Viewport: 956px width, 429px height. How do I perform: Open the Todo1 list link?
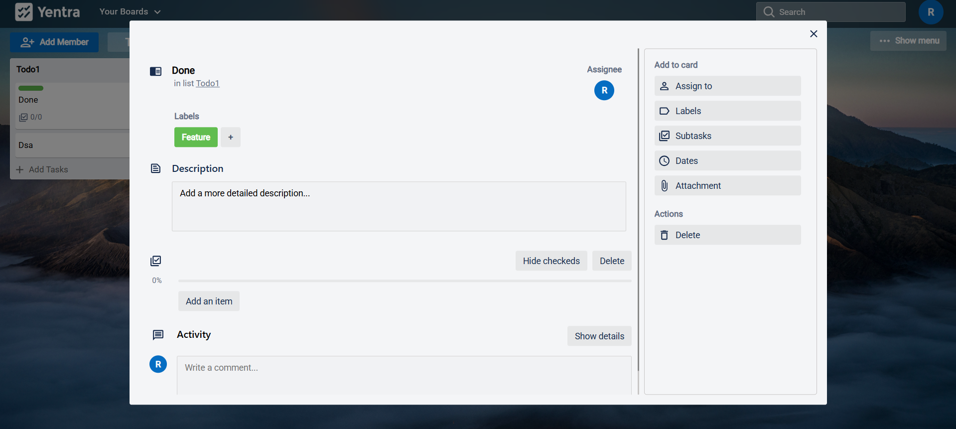click(207, 84)
